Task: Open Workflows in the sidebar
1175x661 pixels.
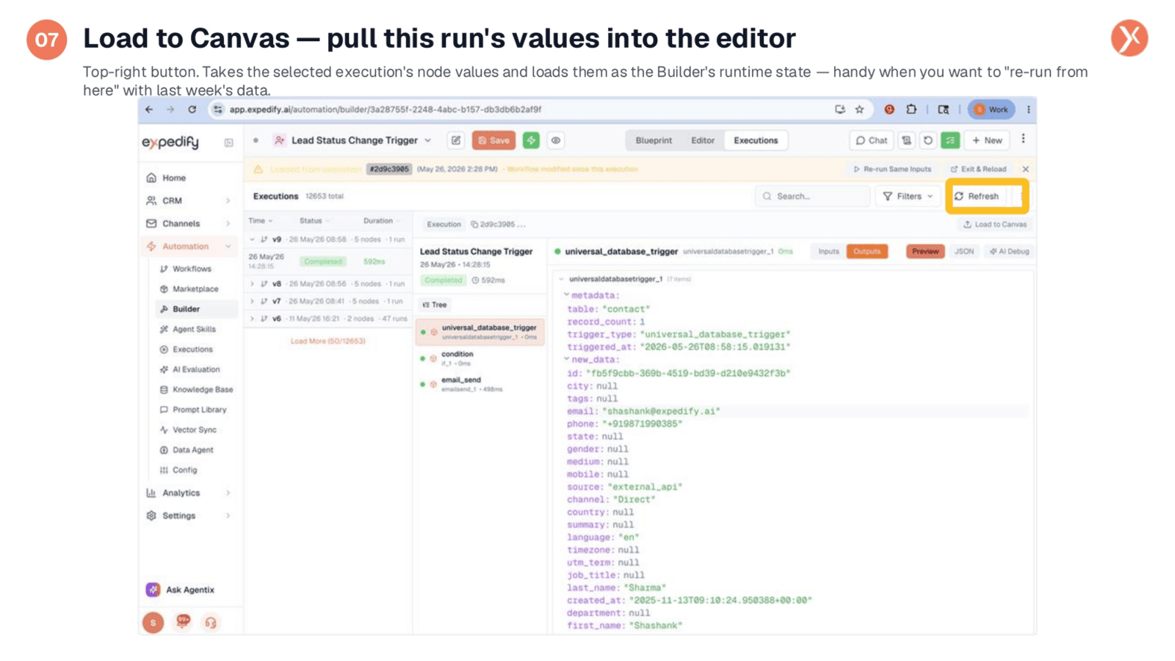Action: coord(192,269)
